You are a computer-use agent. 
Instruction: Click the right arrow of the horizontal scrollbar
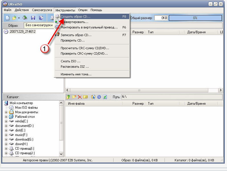tap(220, 90)
